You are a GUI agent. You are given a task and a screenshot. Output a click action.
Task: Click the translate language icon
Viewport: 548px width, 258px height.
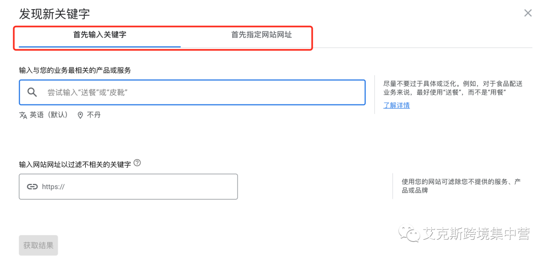click(x=23, y=115)
